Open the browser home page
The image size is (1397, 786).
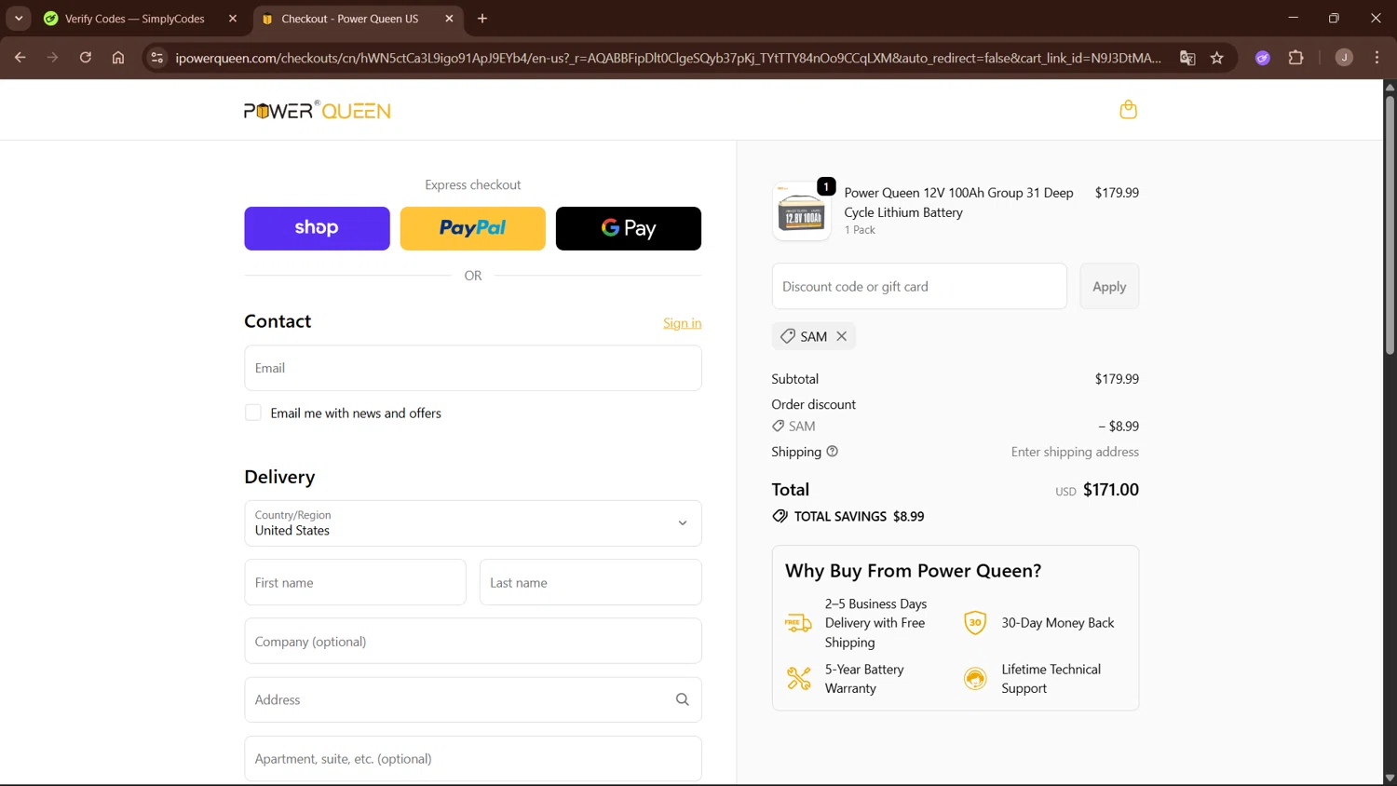118,58
